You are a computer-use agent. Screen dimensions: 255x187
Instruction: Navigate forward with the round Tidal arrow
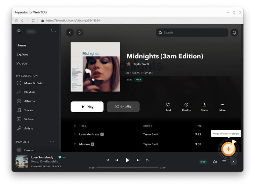[80, 33]
